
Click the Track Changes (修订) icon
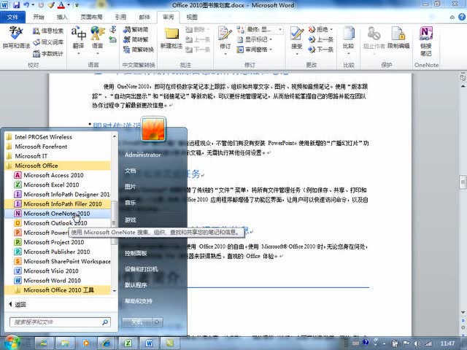(x=225, y=38)
